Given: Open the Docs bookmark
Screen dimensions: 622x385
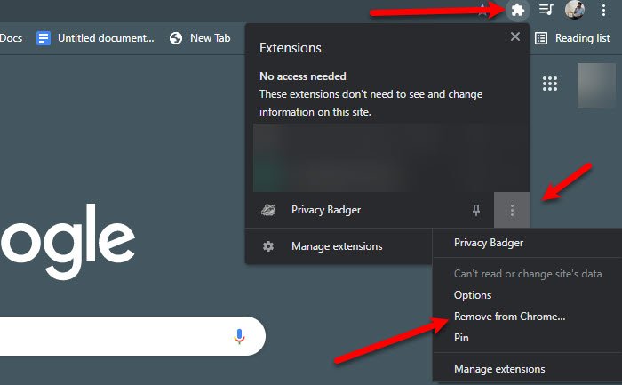Looking at the screenshot, I should (11, 38).
